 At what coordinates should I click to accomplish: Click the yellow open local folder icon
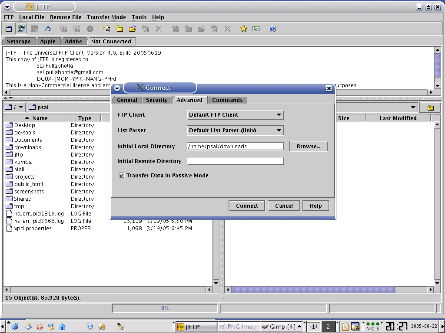pos(133,29)
